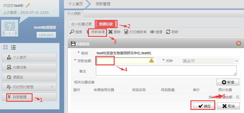Click the 刷新 refresh icon

(168, 32)
